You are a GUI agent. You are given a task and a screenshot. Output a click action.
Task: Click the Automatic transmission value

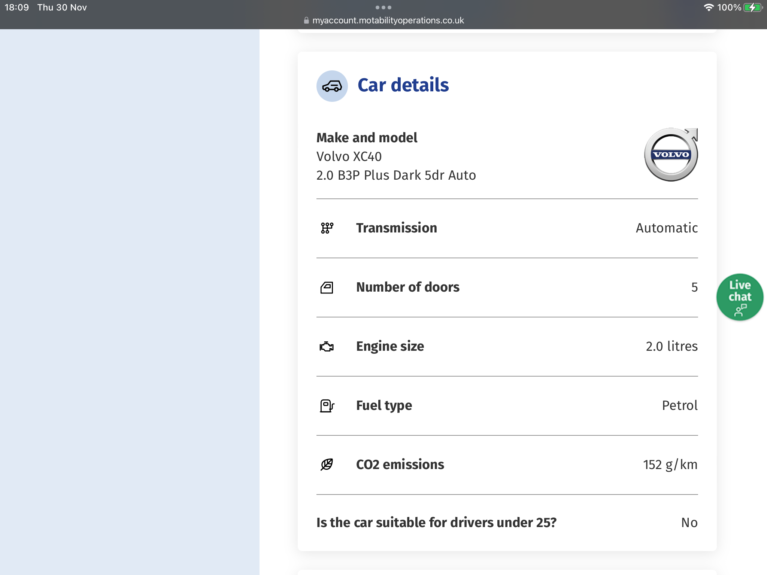[x=667, y=228]
